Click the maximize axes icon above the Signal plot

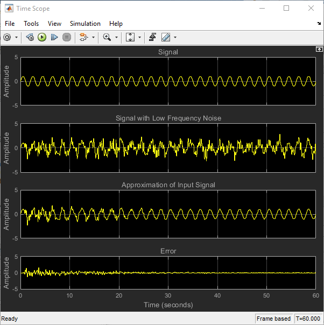click(x=319, y=49)
